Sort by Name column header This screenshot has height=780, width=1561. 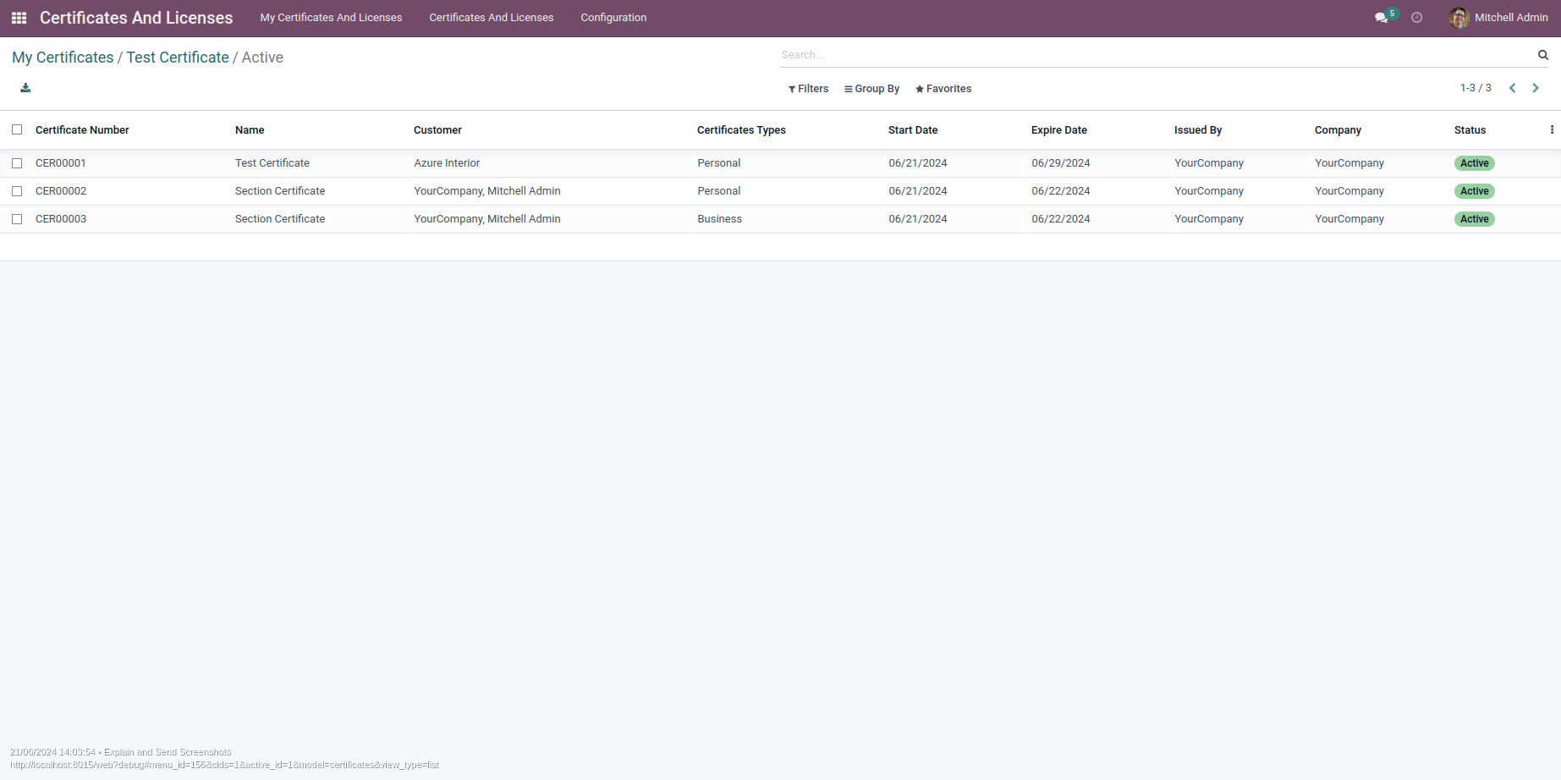tap(250, 130)
